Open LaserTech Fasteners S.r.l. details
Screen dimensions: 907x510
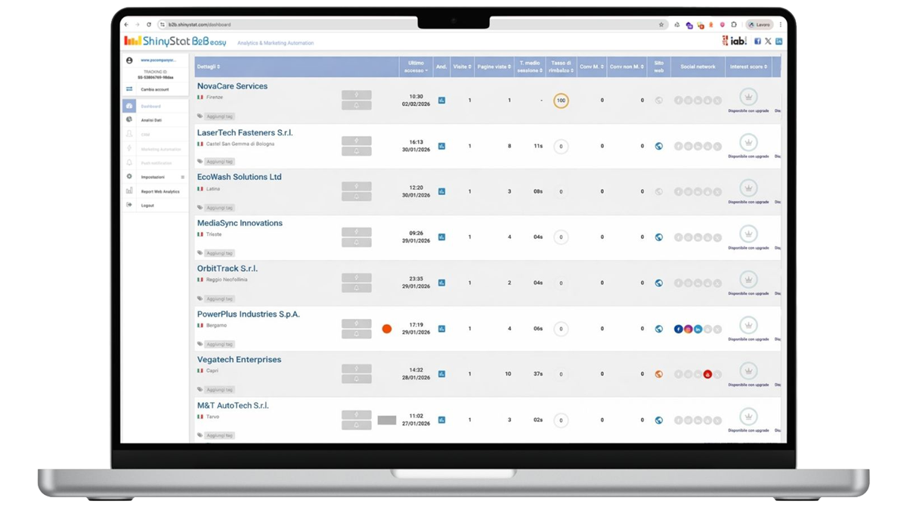pyautogui.click(x=245, y=132)
